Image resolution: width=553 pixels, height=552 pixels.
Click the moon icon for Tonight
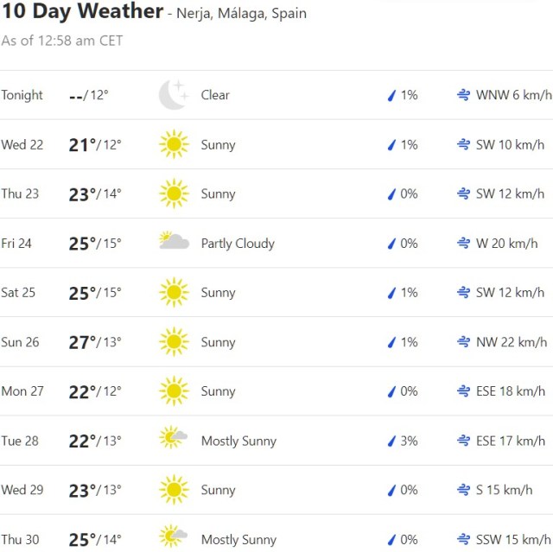pyautogui.click(x=173, y=95)
